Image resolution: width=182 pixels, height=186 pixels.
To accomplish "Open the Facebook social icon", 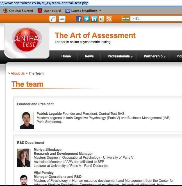I will point(79,19).
